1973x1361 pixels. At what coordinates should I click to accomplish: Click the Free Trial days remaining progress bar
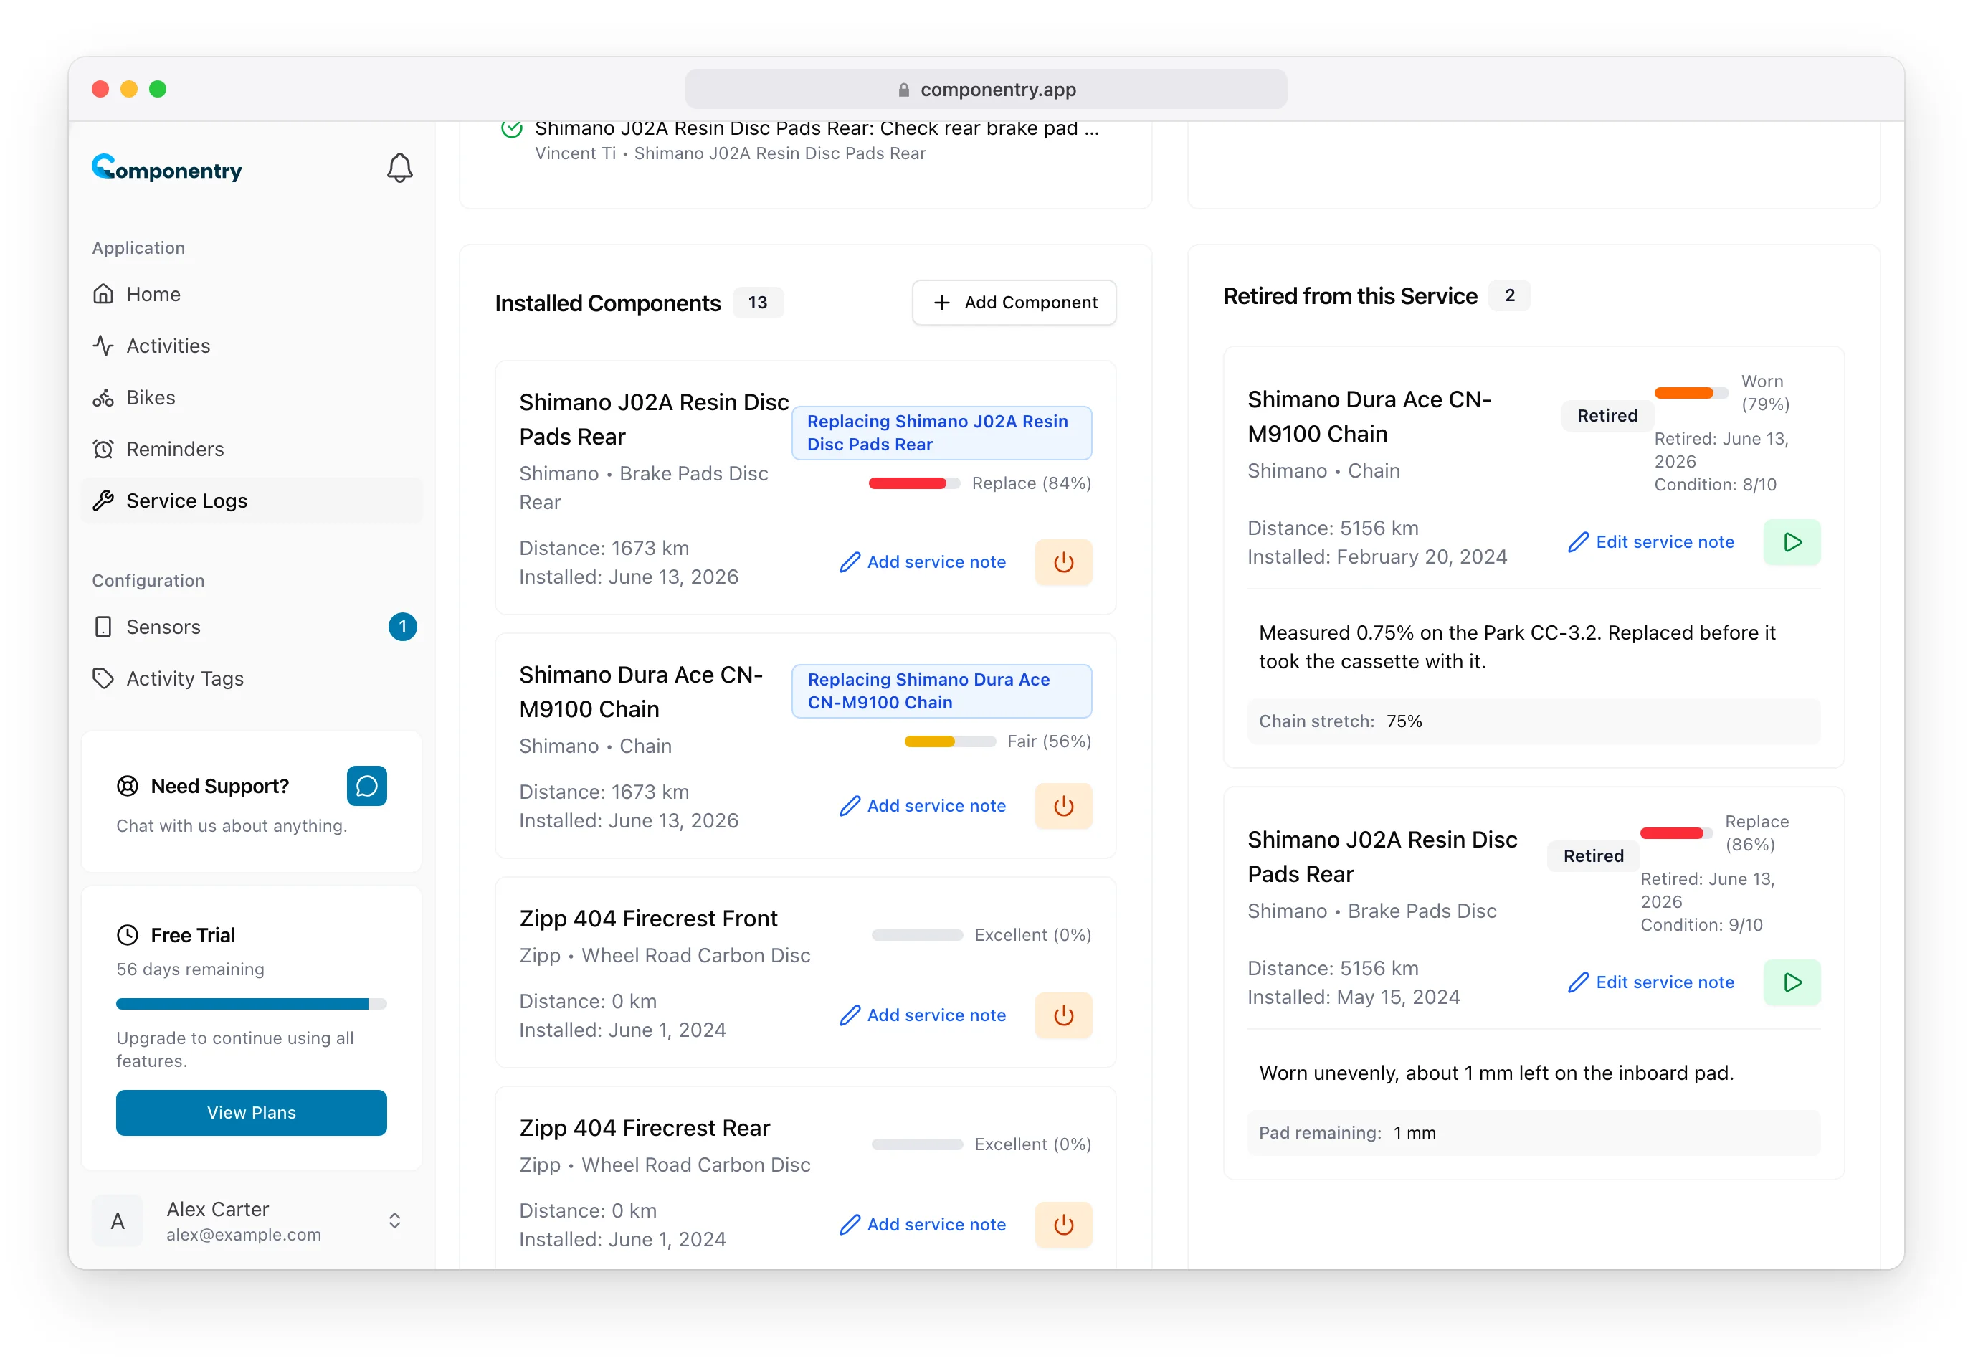pos(252,1005)
